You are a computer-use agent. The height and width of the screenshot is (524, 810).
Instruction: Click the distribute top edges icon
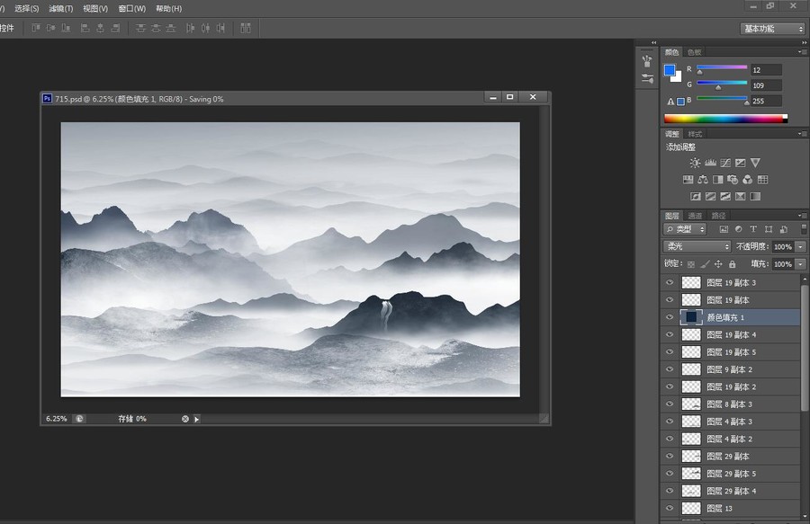point(140,28)
